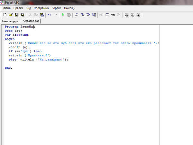193x145 pixels.
Task: Click the 'then' keyword in code
Action: pos(38,51)
